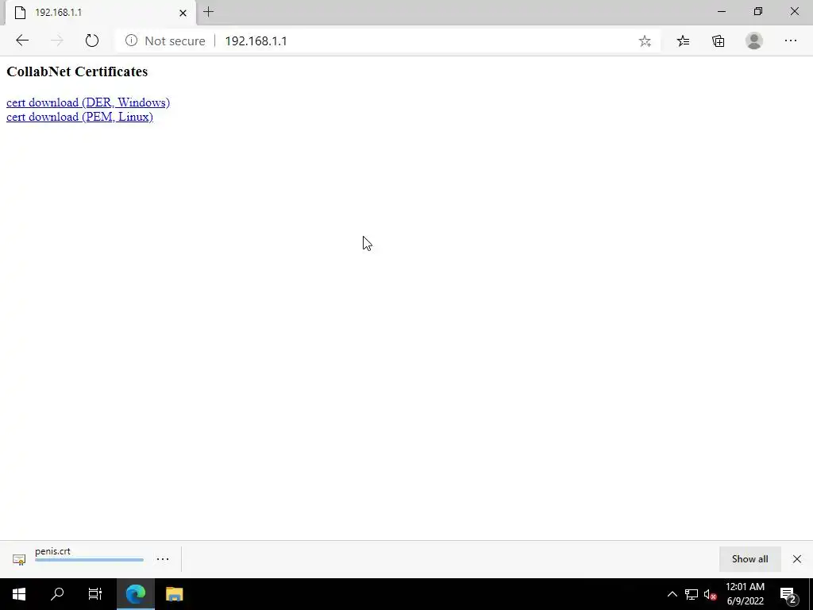The width and height of the screenshot is (813, 610).
Task: Open the Favorites list
Action: click(683, 41)
